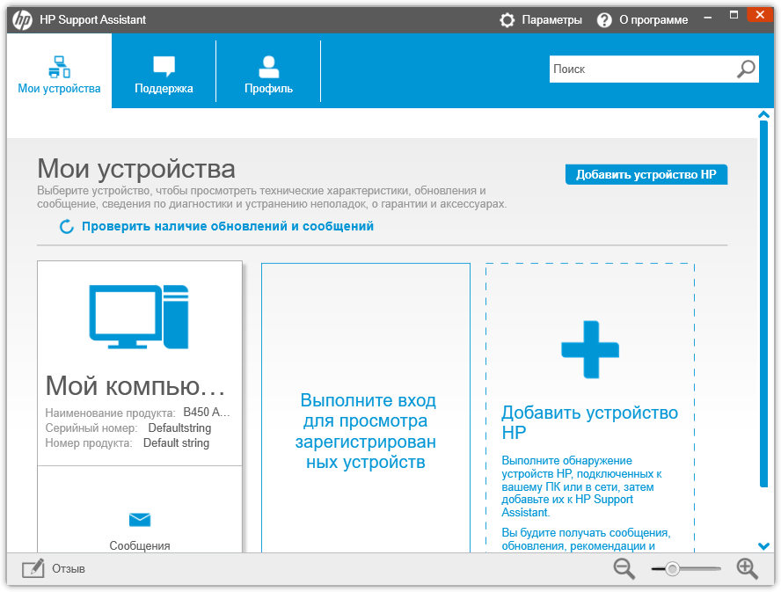Click the zoom in magnifier icon

point(747,568)
